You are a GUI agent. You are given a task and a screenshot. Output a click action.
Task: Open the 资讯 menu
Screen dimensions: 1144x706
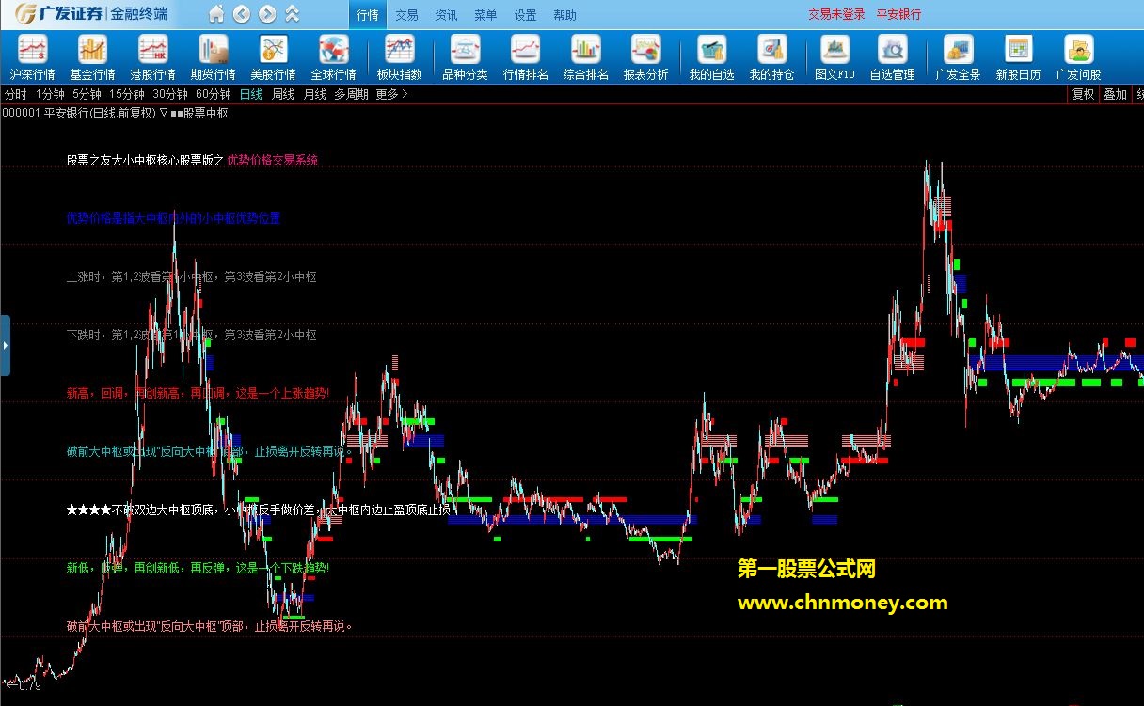[446, 15]
